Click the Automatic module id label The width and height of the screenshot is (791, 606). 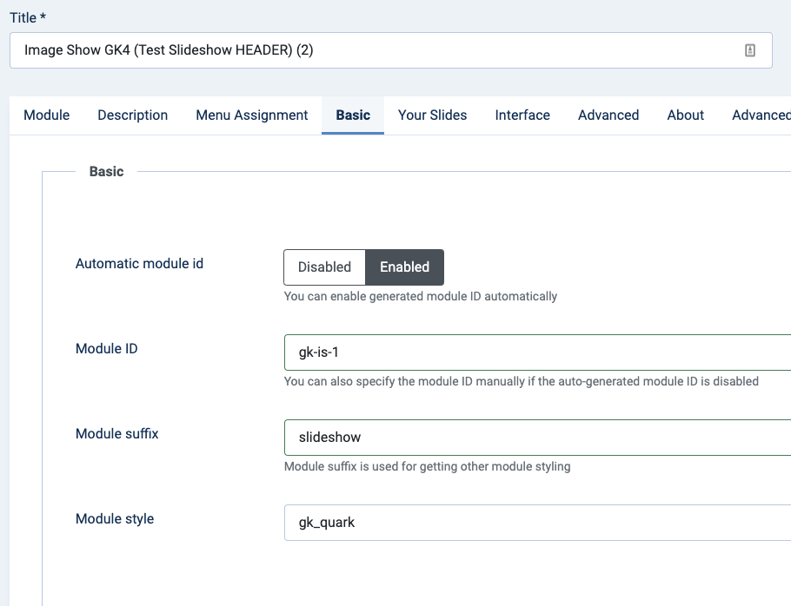(x=140, y=263)
